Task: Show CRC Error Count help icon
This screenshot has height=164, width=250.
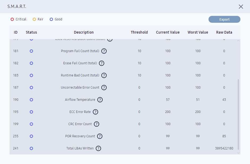Action: coord(97,124)
